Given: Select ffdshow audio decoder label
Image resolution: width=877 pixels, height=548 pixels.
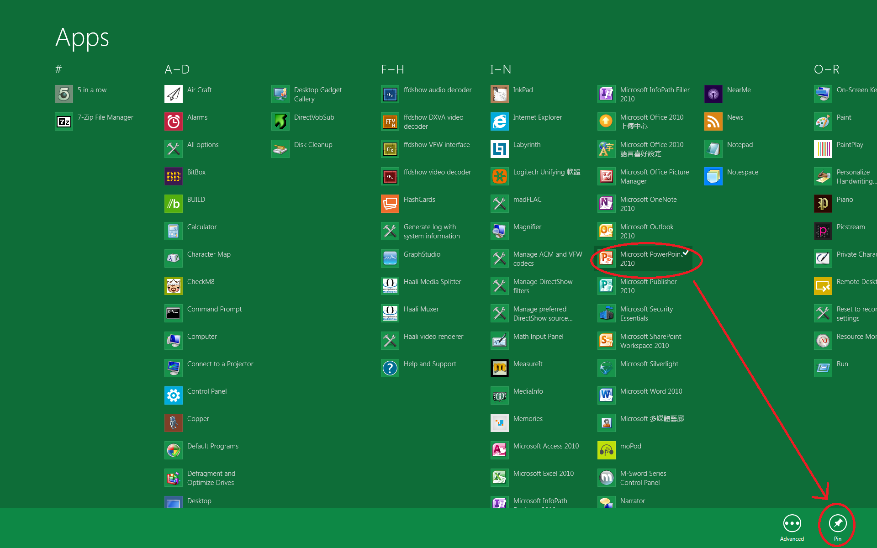Looking at the screenshot, I should coord(438,90).
